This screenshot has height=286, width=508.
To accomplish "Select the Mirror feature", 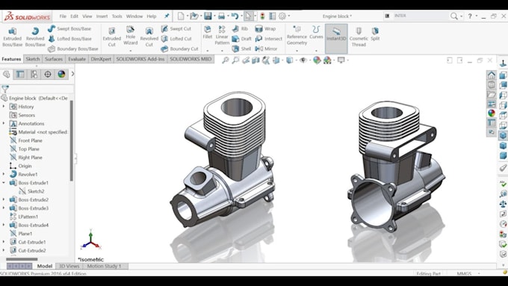I will point(266,49).
